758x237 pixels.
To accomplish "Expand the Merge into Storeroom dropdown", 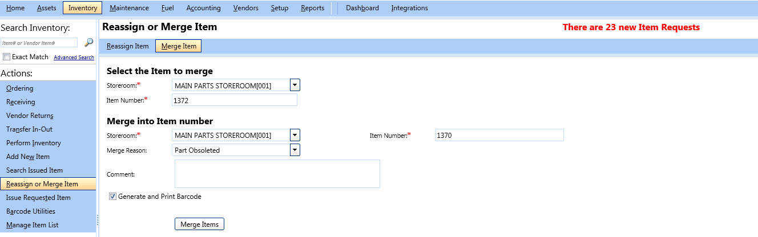I will [295, 136].
